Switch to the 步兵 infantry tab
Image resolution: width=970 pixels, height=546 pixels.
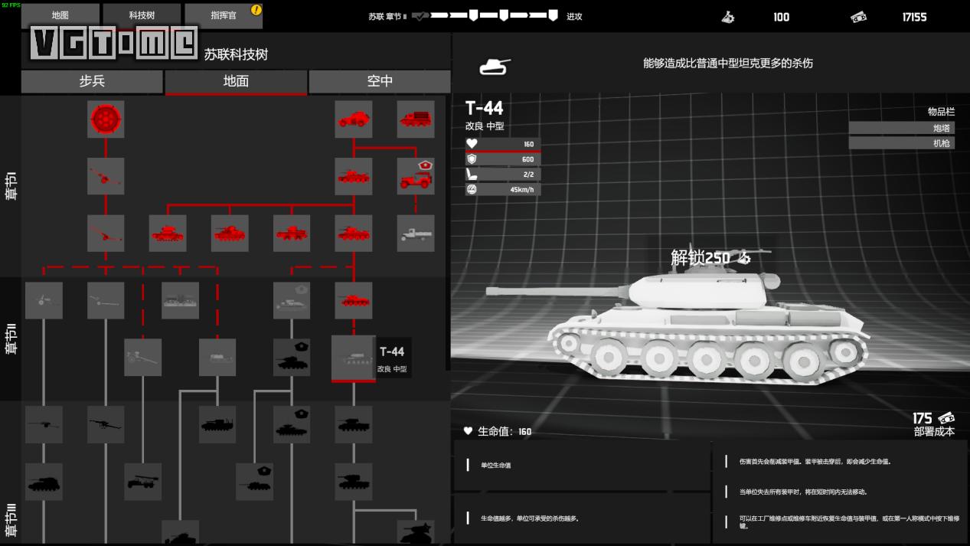(92, 81)
